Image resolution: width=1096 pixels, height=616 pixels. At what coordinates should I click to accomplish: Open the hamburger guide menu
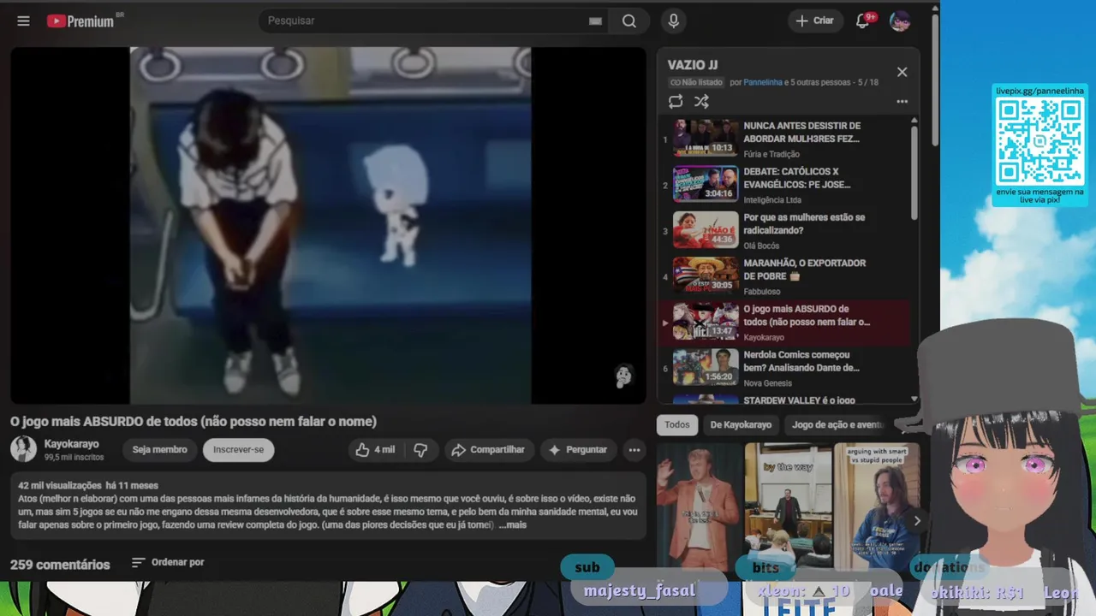(23, 21)
